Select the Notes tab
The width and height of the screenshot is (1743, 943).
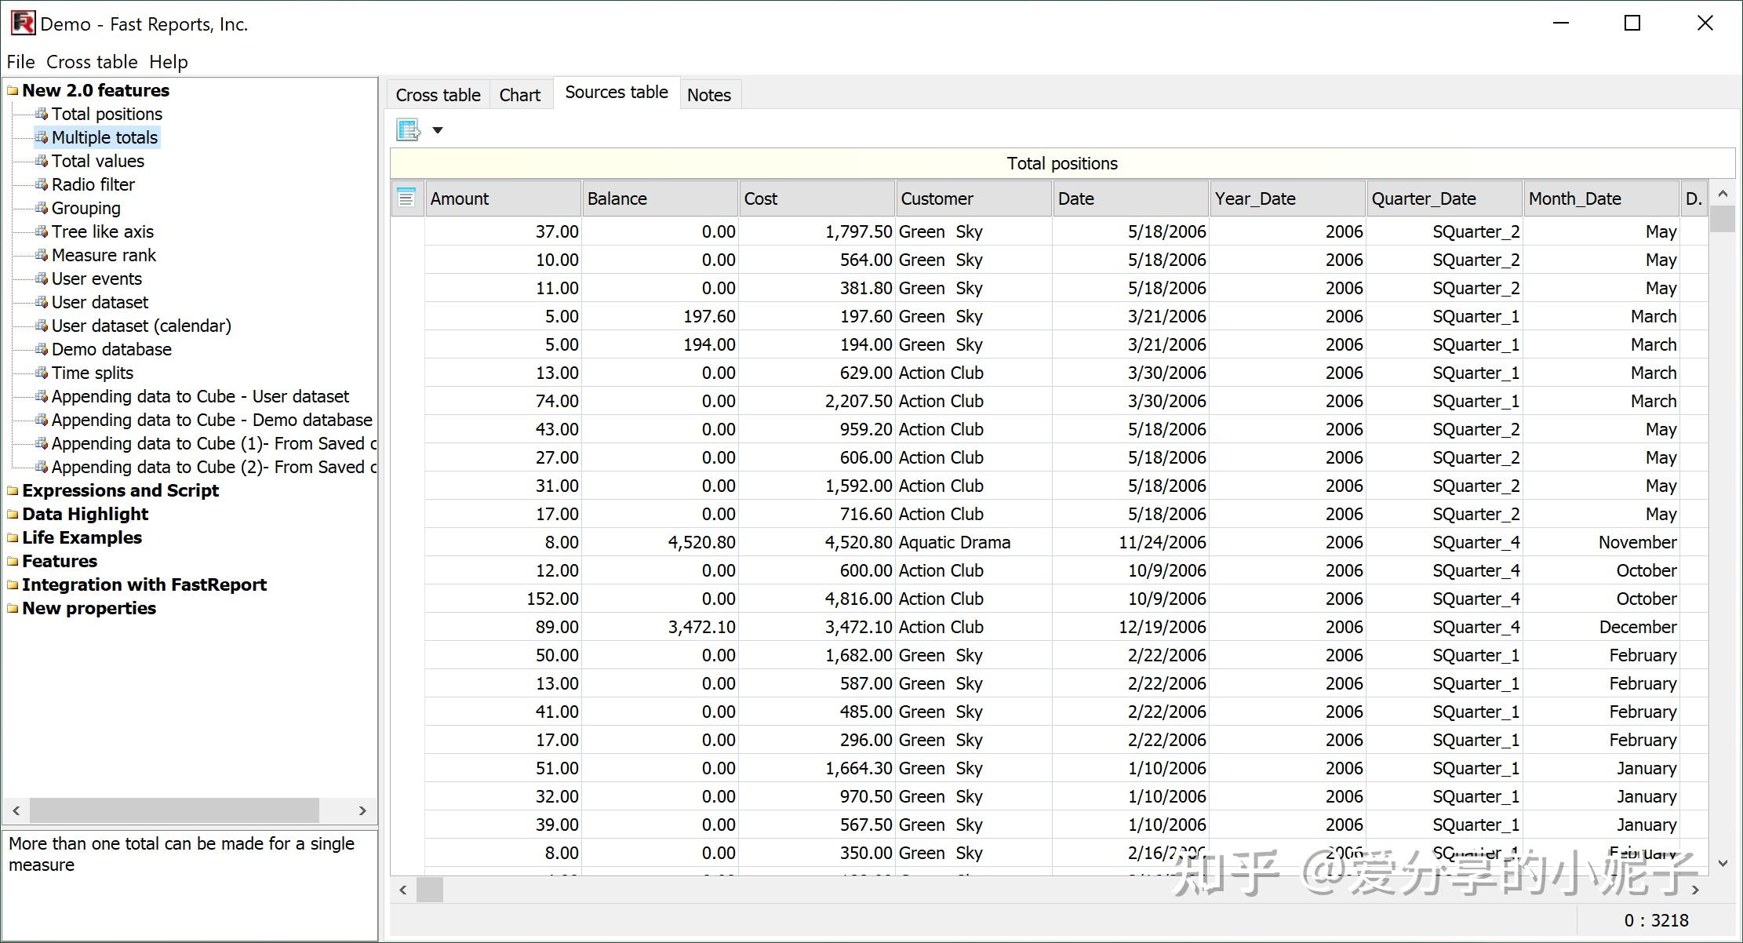point(709,94)
